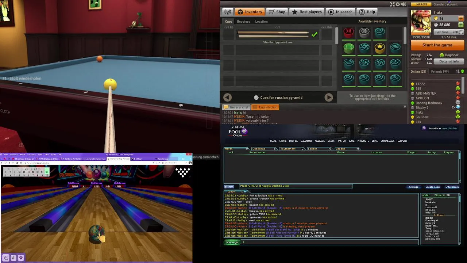This screenshot has width=467, height=263.
Task: Select the standard pyramid cue checkmark
Action: 314,35
